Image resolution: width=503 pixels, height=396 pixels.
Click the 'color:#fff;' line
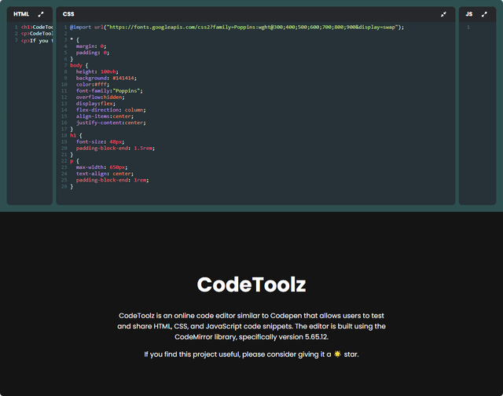pos(93,84)
